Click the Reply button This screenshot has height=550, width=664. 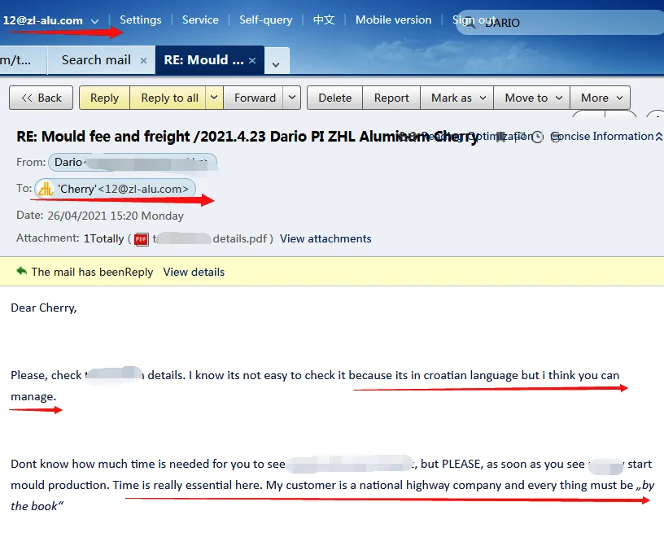pos(105,98)
